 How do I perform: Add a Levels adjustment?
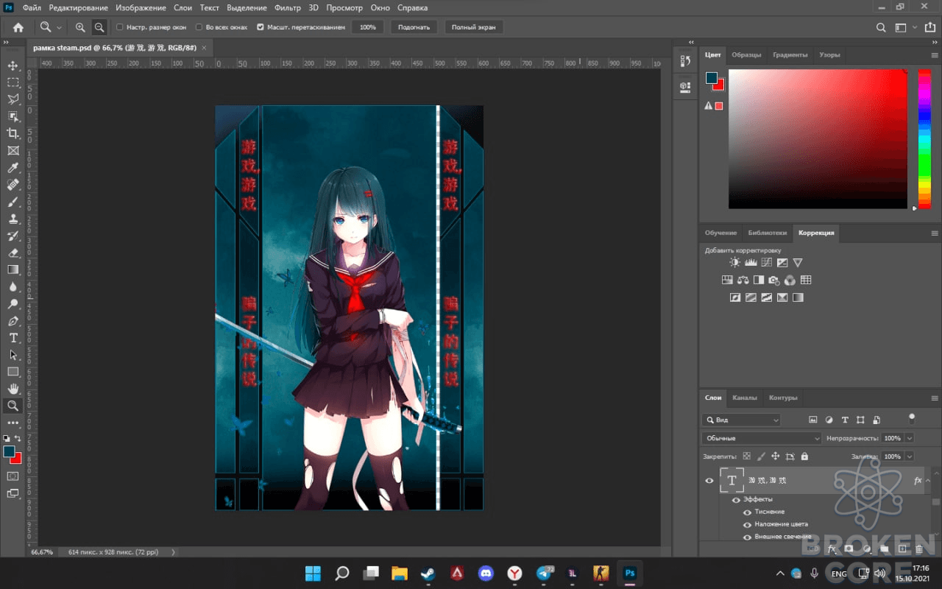point(751,262)
